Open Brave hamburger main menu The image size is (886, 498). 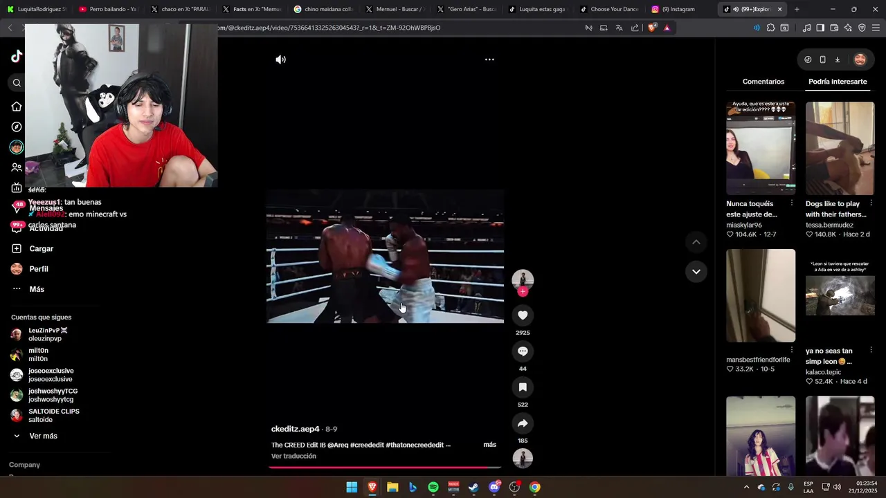[876, 28]
